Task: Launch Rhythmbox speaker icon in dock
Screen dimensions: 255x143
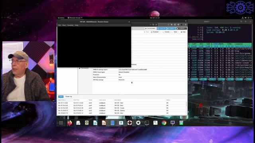Action: (87, 123)
